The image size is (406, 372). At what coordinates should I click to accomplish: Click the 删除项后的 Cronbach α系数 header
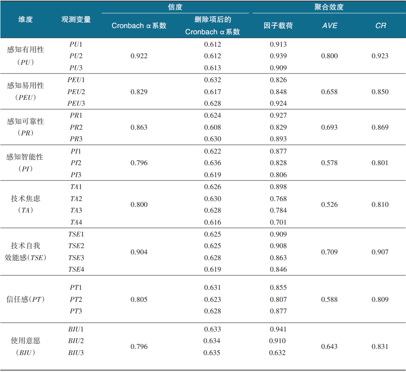pos(213,26)
